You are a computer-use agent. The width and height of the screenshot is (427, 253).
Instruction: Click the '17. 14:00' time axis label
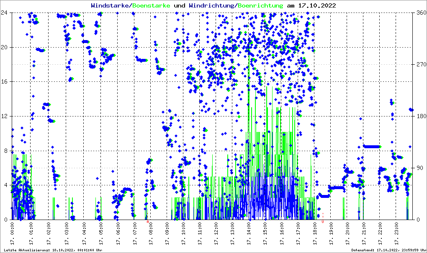coord(249,233)
